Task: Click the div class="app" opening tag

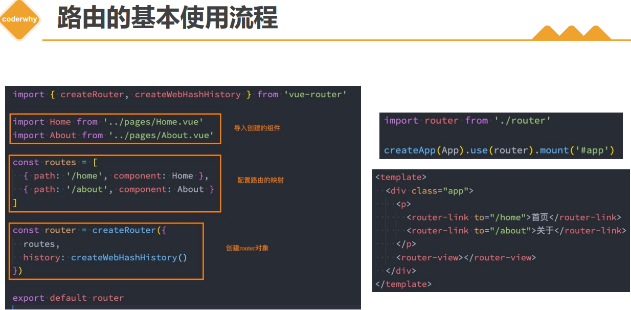Action: pos(430,191)
